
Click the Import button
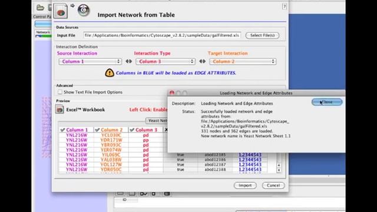click(x=245, y=185)
